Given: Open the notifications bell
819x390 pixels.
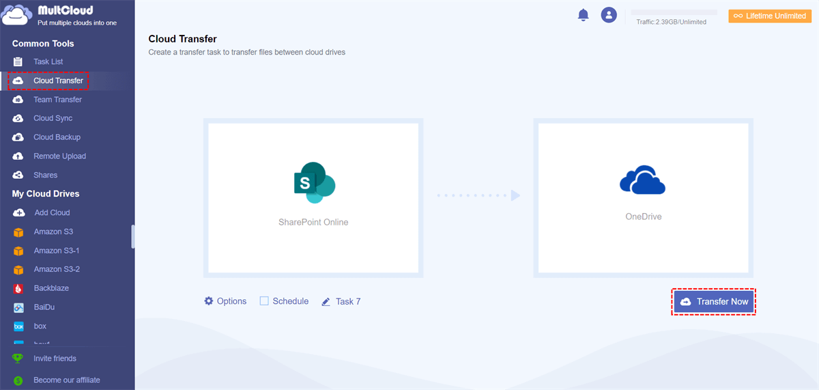Looking at the screenshot, I should (583, 15).
